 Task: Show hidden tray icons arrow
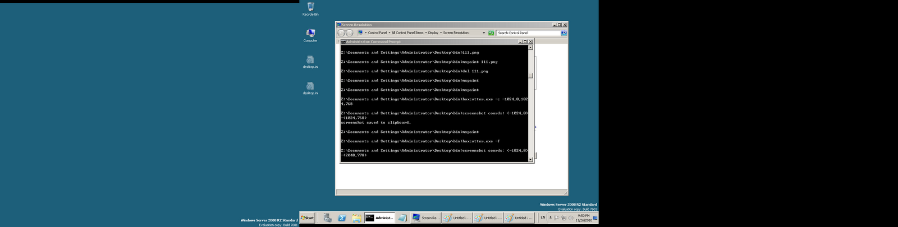[x=550, y=217]
